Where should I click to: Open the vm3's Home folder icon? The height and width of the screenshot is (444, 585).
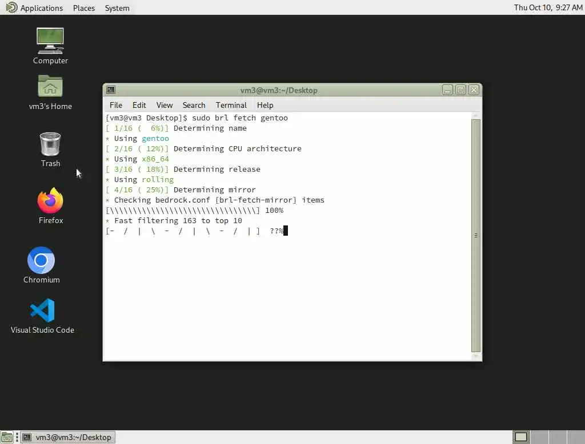pyautogui.click(x=50, y=92)
